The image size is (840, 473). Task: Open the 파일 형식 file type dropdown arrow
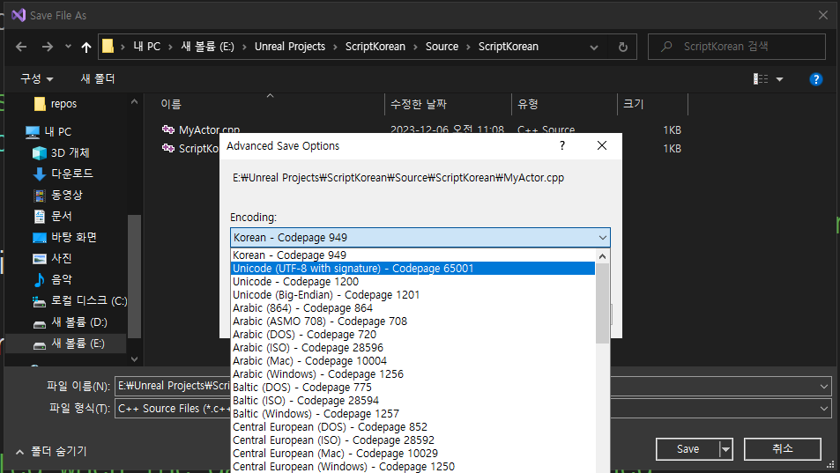pos(824,409)
